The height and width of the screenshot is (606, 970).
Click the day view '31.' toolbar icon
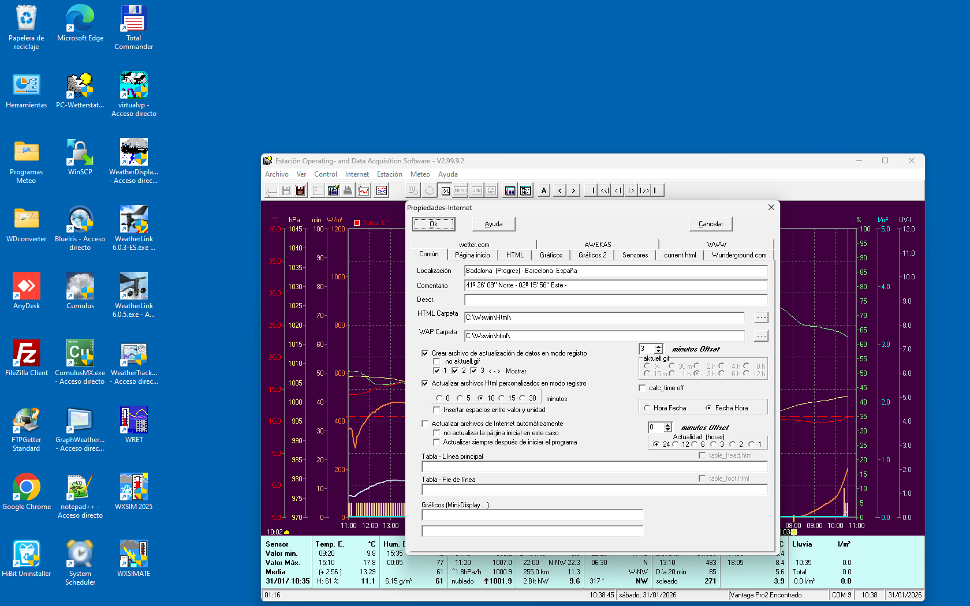(x=446, y=190)
